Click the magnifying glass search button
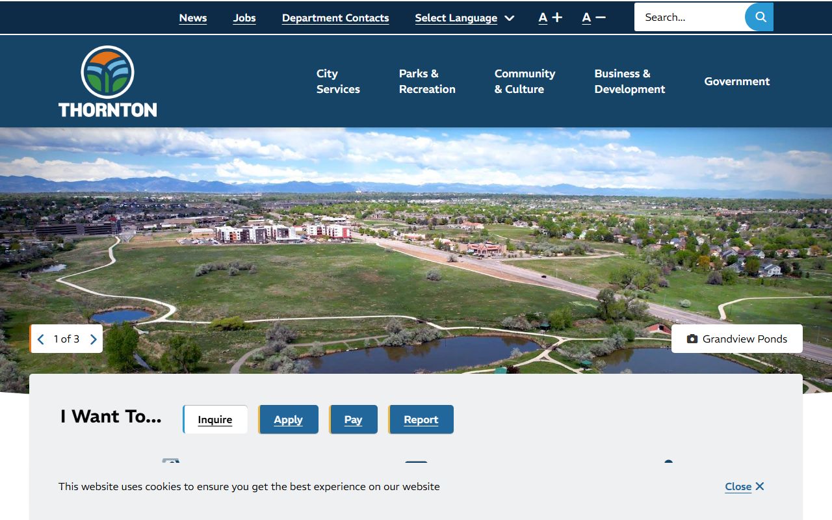Viewport: 832px width, 520px height. [759, 17]
